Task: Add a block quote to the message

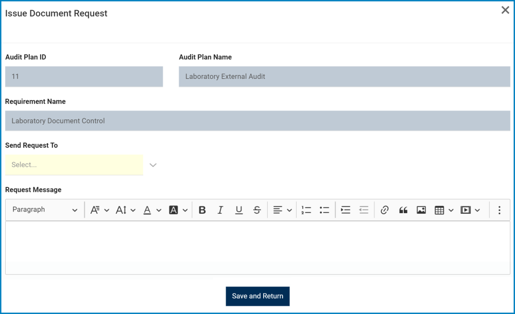Action: 403,210
